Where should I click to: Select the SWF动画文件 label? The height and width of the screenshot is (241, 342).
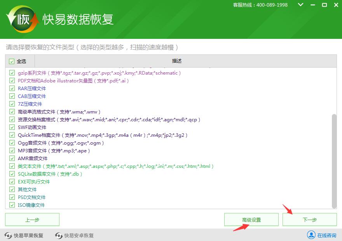(32, 127)
